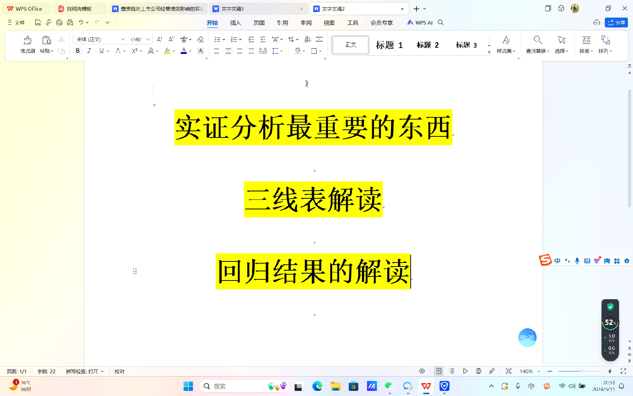This screenshot has height=396, width=633.
Task: Toggle underline formatting
Action: pyautogui.click(x=101, y=51)
